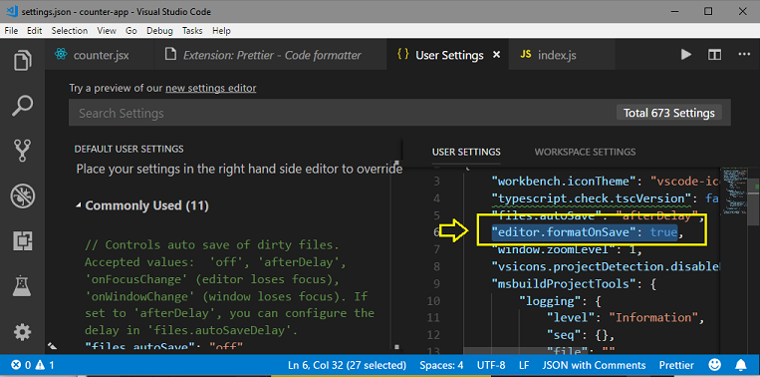Switch to the index.js tab
Viewport: 760px width, 377px height.
pyautogui.click(x=558, y=55)
